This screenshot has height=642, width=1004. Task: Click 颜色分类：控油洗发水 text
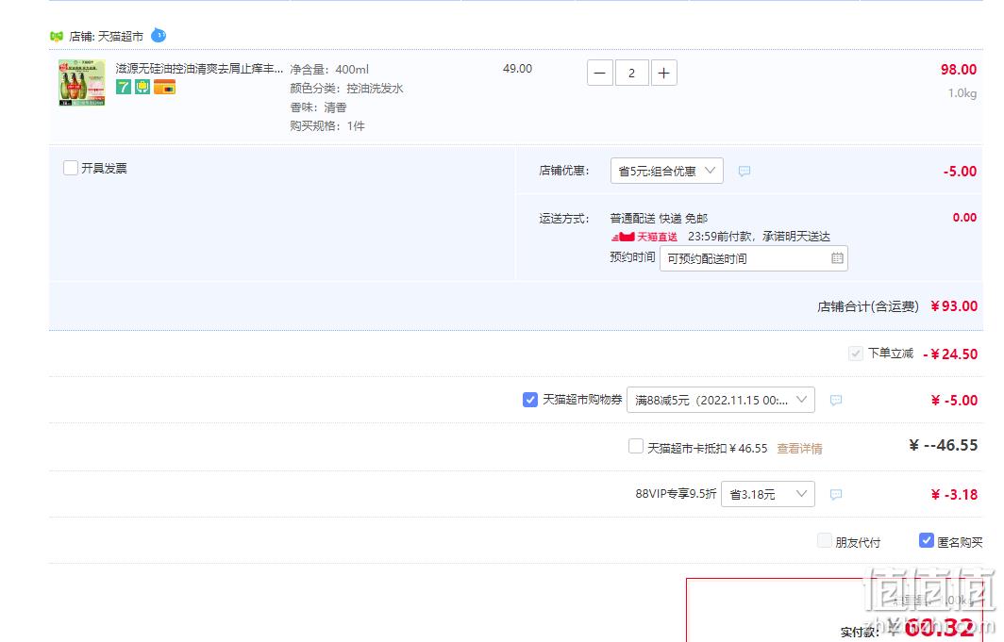pos(346,89)
